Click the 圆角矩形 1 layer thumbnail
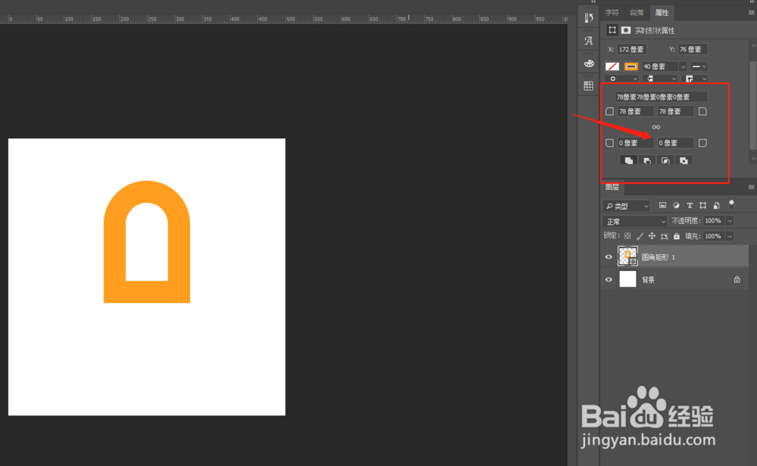 coord(628,256)
